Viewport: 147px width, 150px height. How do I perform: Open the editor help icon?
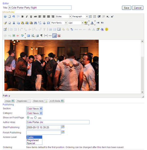point(5,17)
